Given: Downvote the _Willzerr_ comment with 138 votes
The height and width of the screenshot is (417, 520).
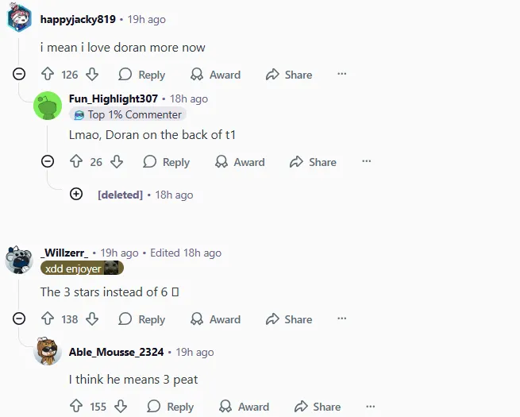Looking at the screenshot, I should (92, 319).
